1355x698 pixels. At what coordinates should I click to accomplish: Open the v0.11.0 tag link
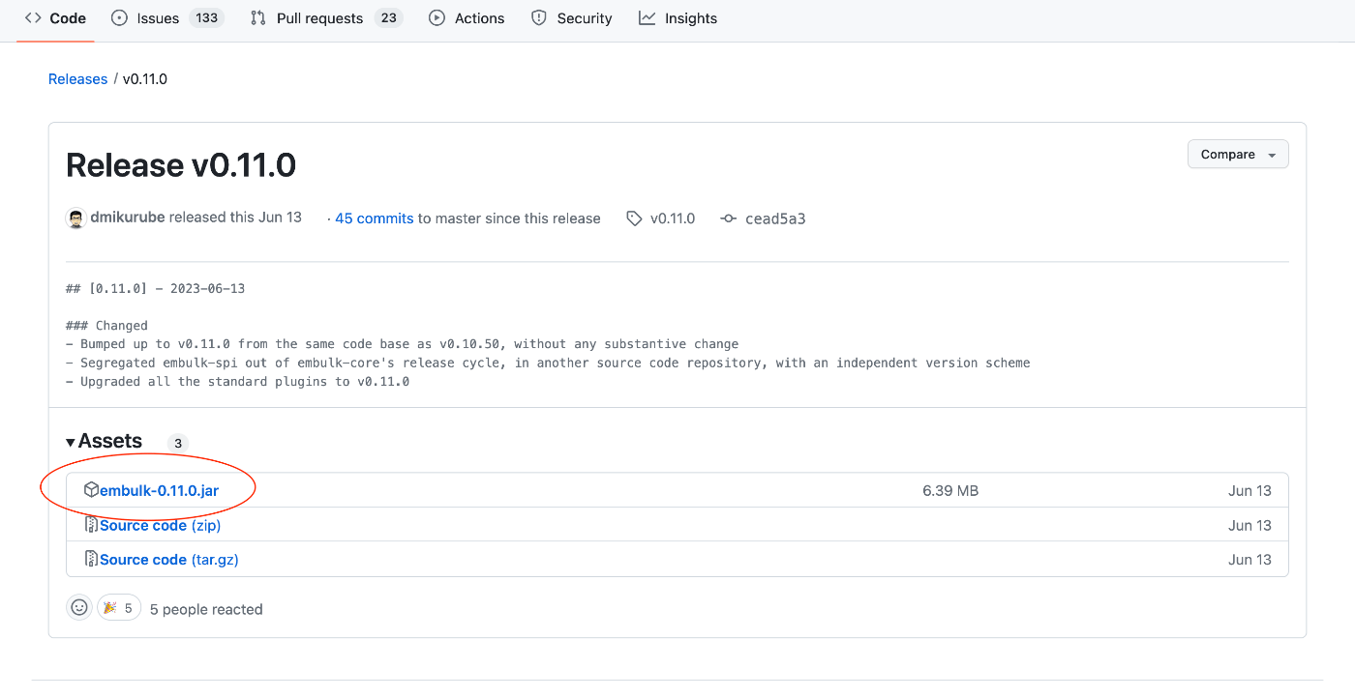673,218
